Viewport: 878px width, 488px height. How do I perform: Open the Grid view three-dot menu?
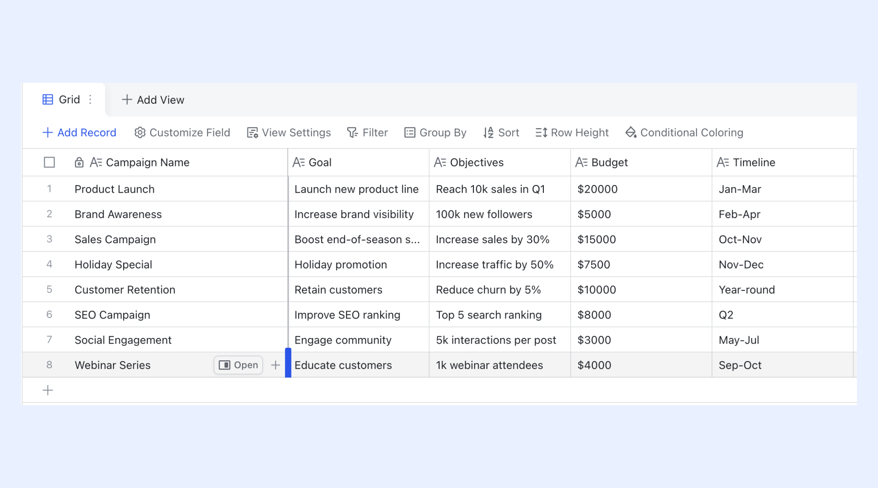[90, 100]
